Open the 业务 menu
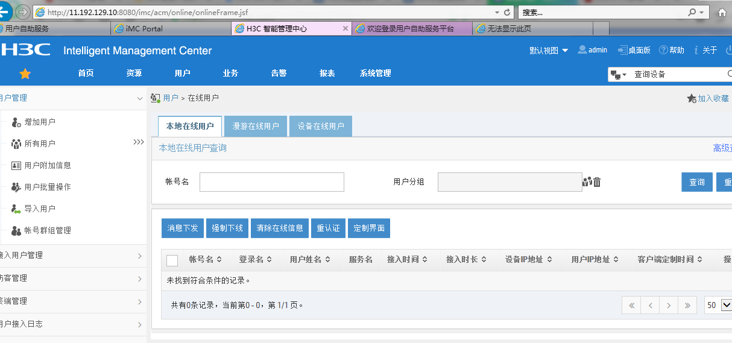732x343 pixels. [x=231, y=74]
